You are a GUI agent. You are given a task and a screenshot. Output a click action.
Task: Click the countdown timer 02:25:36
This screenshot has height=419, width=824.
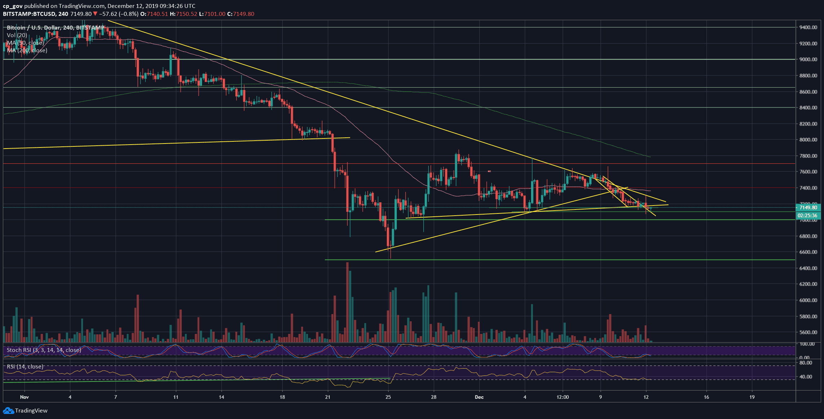808,215
